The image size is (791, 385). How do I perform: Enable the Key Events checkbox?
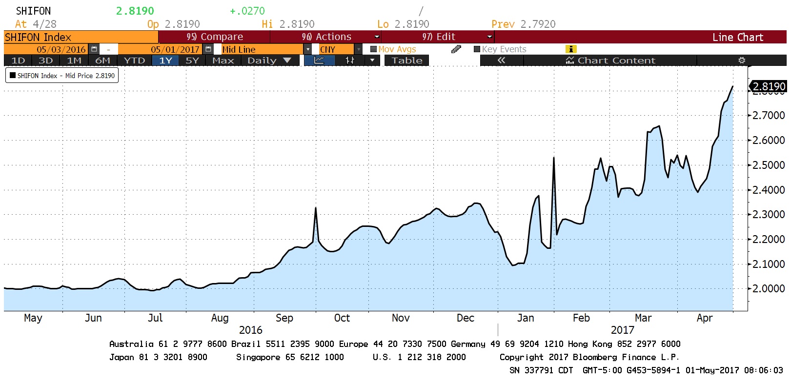click(x=477, y=49)
